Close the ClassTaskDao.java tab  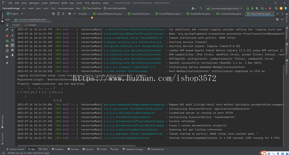(272, 14)
